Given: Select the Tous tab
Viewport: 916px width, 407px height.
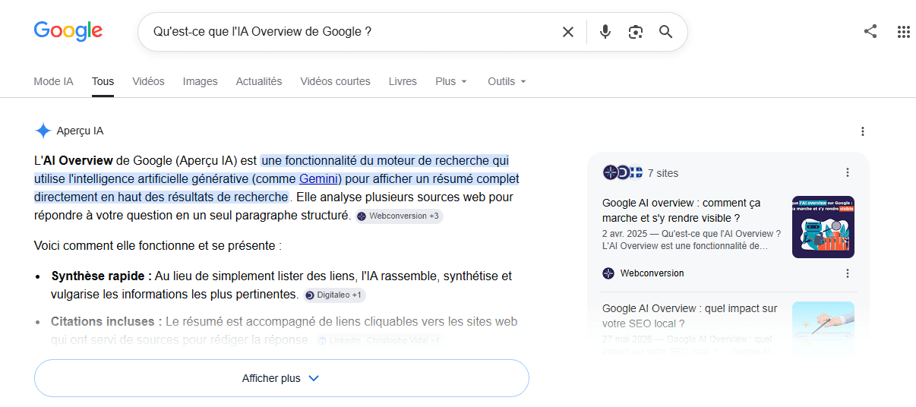Looking at the screenshot, I should (x=103, y=81).
